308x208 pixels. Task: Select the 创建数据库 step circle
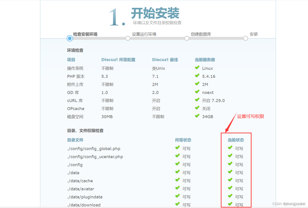(187, 38)
